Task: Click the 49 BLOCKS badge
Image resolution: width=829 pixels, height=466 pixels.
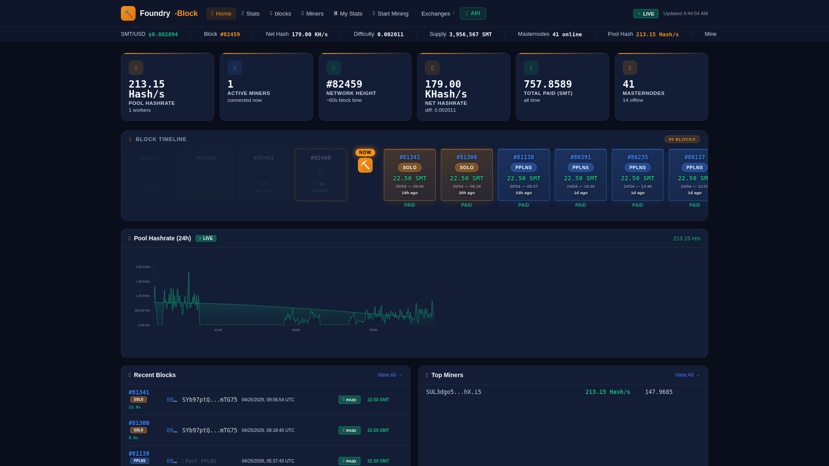Action: (x=682, y=139)
